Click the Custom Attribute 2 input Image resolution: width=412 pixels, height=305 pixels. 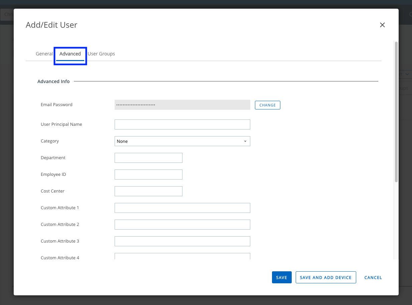coord(182,225)
